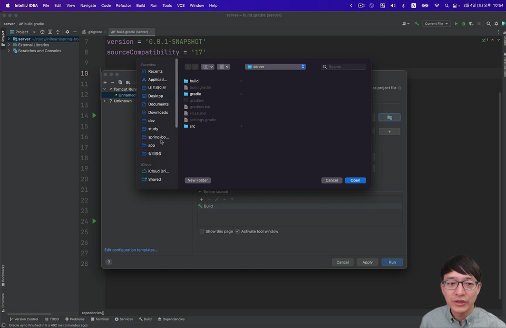
Task: Open the VCS menu
Action: click(181, 5)
